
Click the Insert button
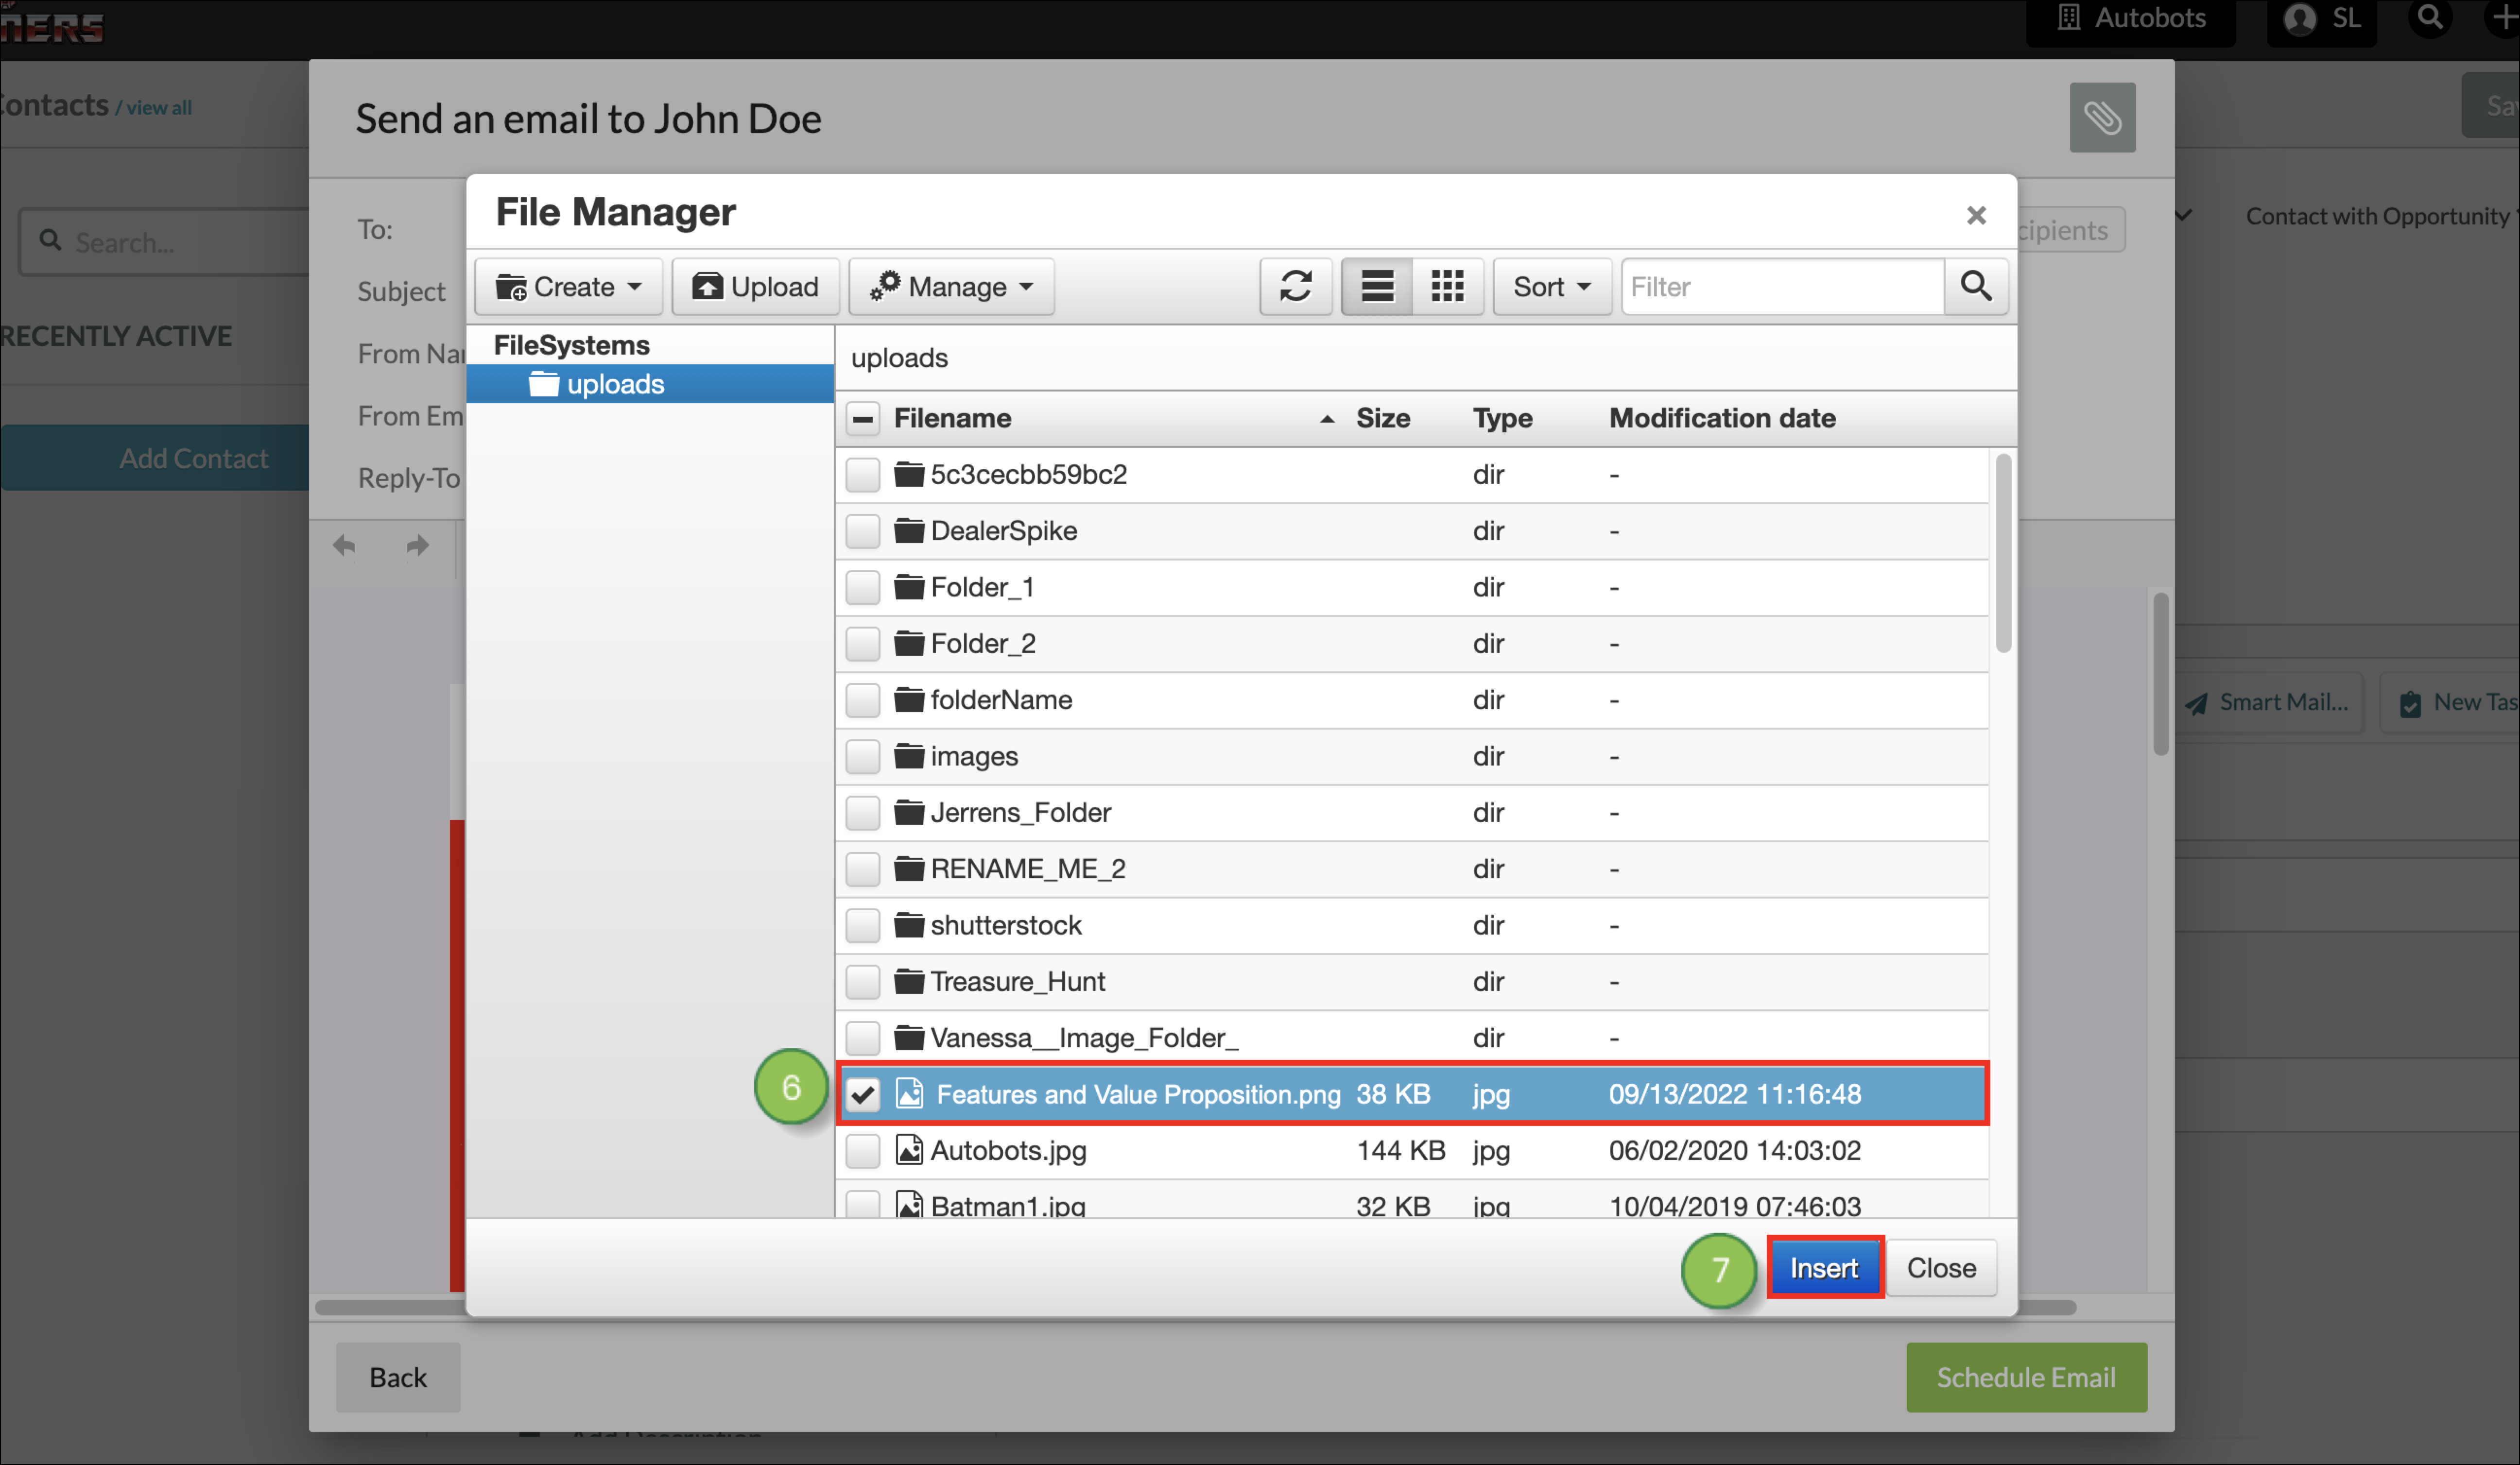(x=1824, y=1268)
